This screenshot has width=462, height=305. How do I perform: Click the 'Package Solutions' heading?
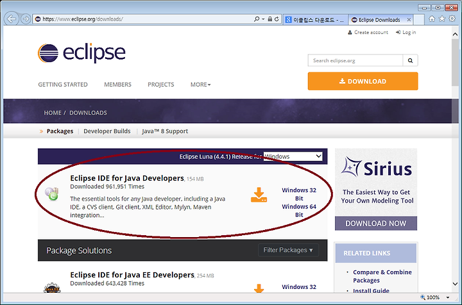tap(79, 251)
